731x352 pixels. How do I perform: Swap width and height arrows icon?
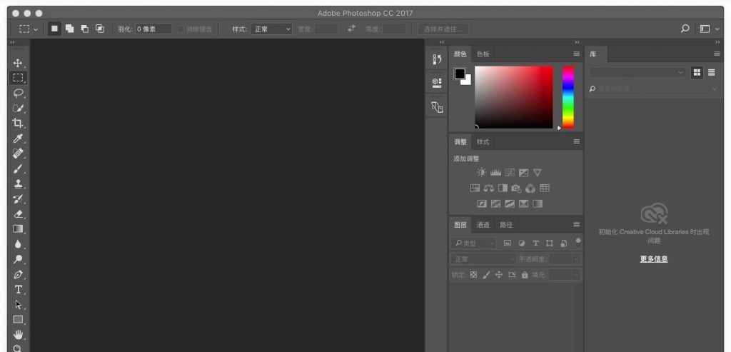[351, 29]
